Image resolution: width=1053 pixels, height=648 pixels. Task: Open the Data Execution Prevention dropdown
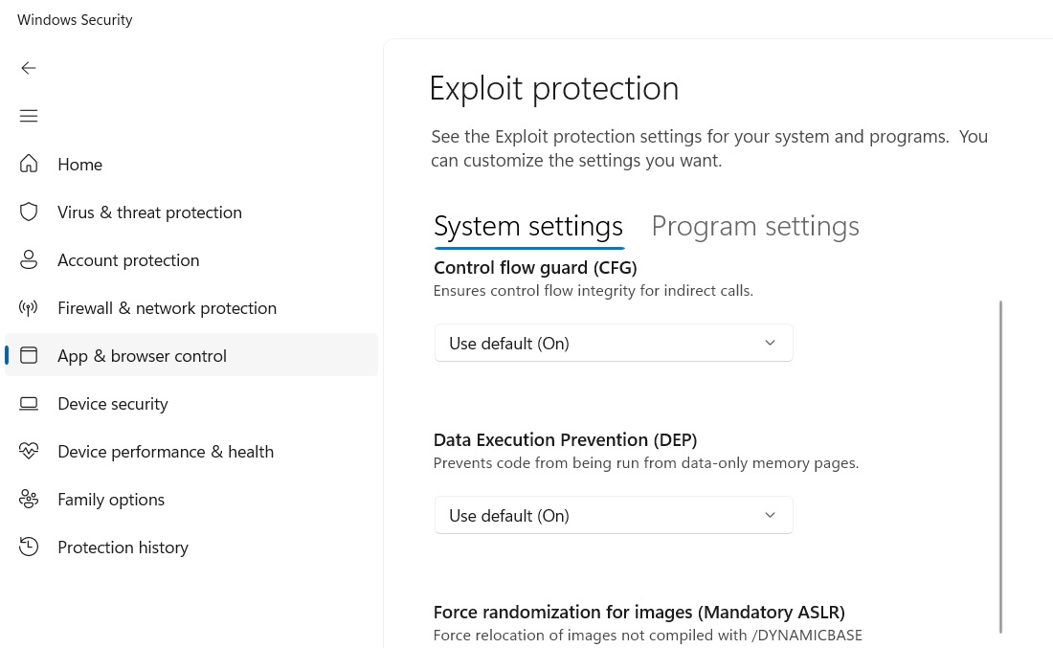click(614, 515)
